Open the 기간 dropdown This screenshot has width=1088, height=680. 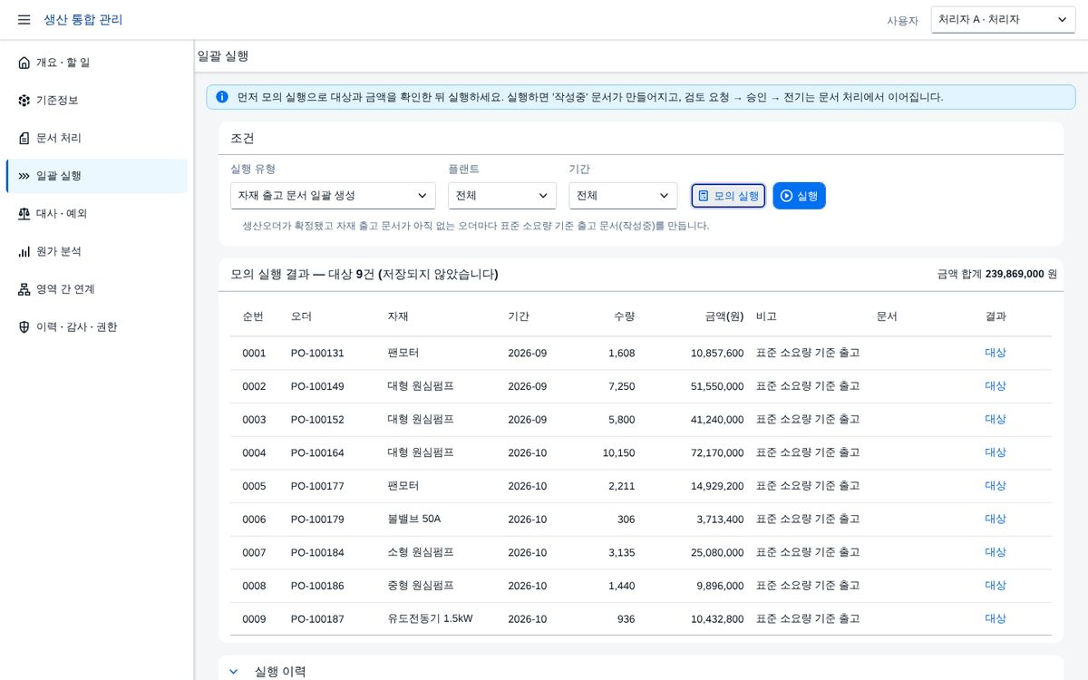(623, 196)
